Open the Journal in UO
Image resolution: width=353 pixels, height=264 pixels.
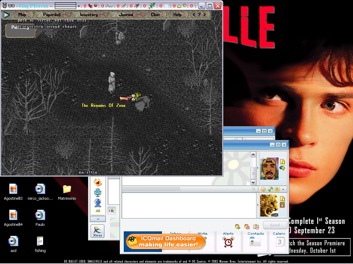pyautogui.click(x=126, y=14)
